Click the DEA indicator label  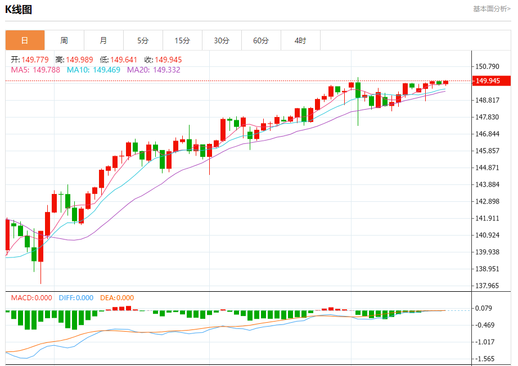117,297
